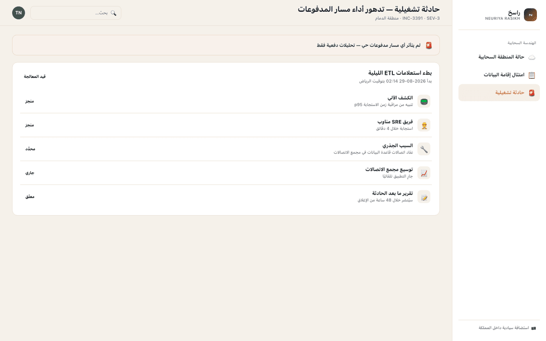Click the معلّق status on تقرير ما بعد الحادثة

pos(30,197)
